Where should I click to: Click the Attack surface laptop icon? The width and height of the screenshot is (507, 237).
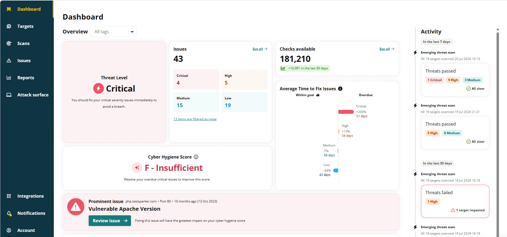(x=9, y=95)
